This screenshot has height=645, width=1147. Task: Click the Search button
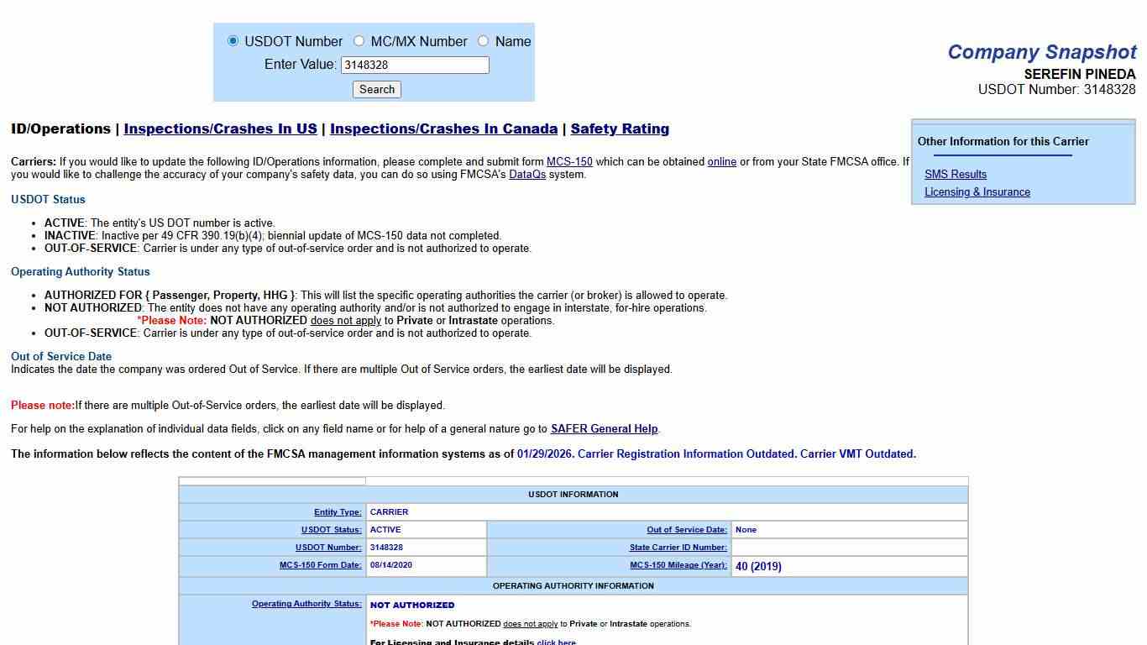[376, 89]
